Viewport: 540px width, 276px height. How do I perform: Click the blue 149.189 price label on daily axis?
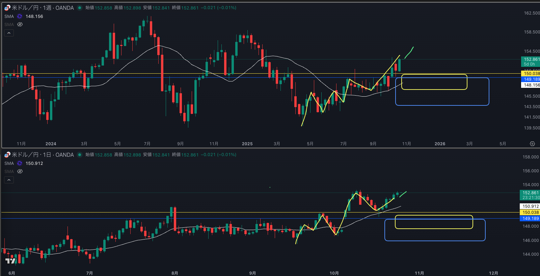click(530, 219)
